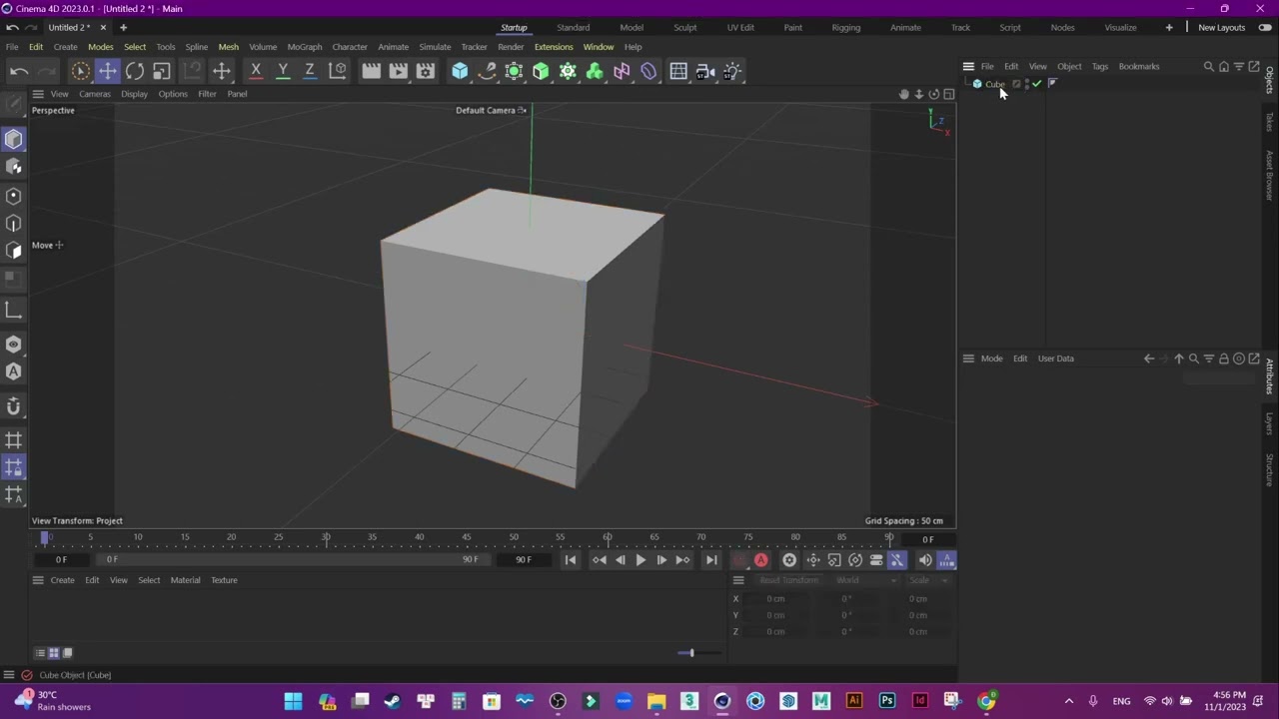Viewport: 1279px width, 719px height.
Task: Render to Picture Viewer icon
Action: click(x=398, y=71)
